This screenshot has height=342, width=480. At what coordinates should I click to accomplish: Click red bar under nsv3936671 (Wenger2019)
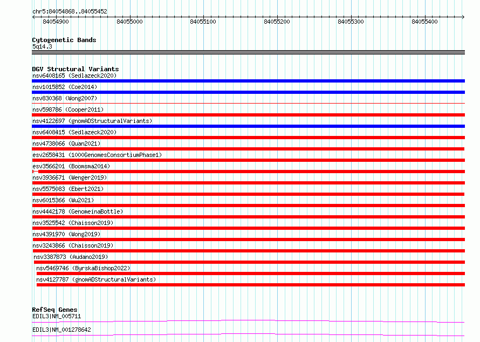pyautogui.click(x=248, y=183)
